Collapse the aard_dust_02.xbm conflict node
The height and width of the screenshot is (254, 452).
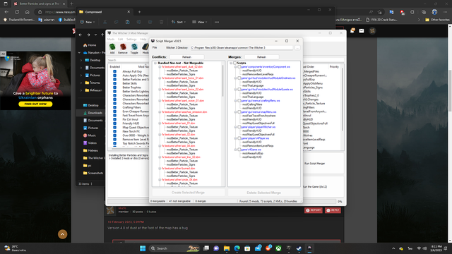[160, 67]
